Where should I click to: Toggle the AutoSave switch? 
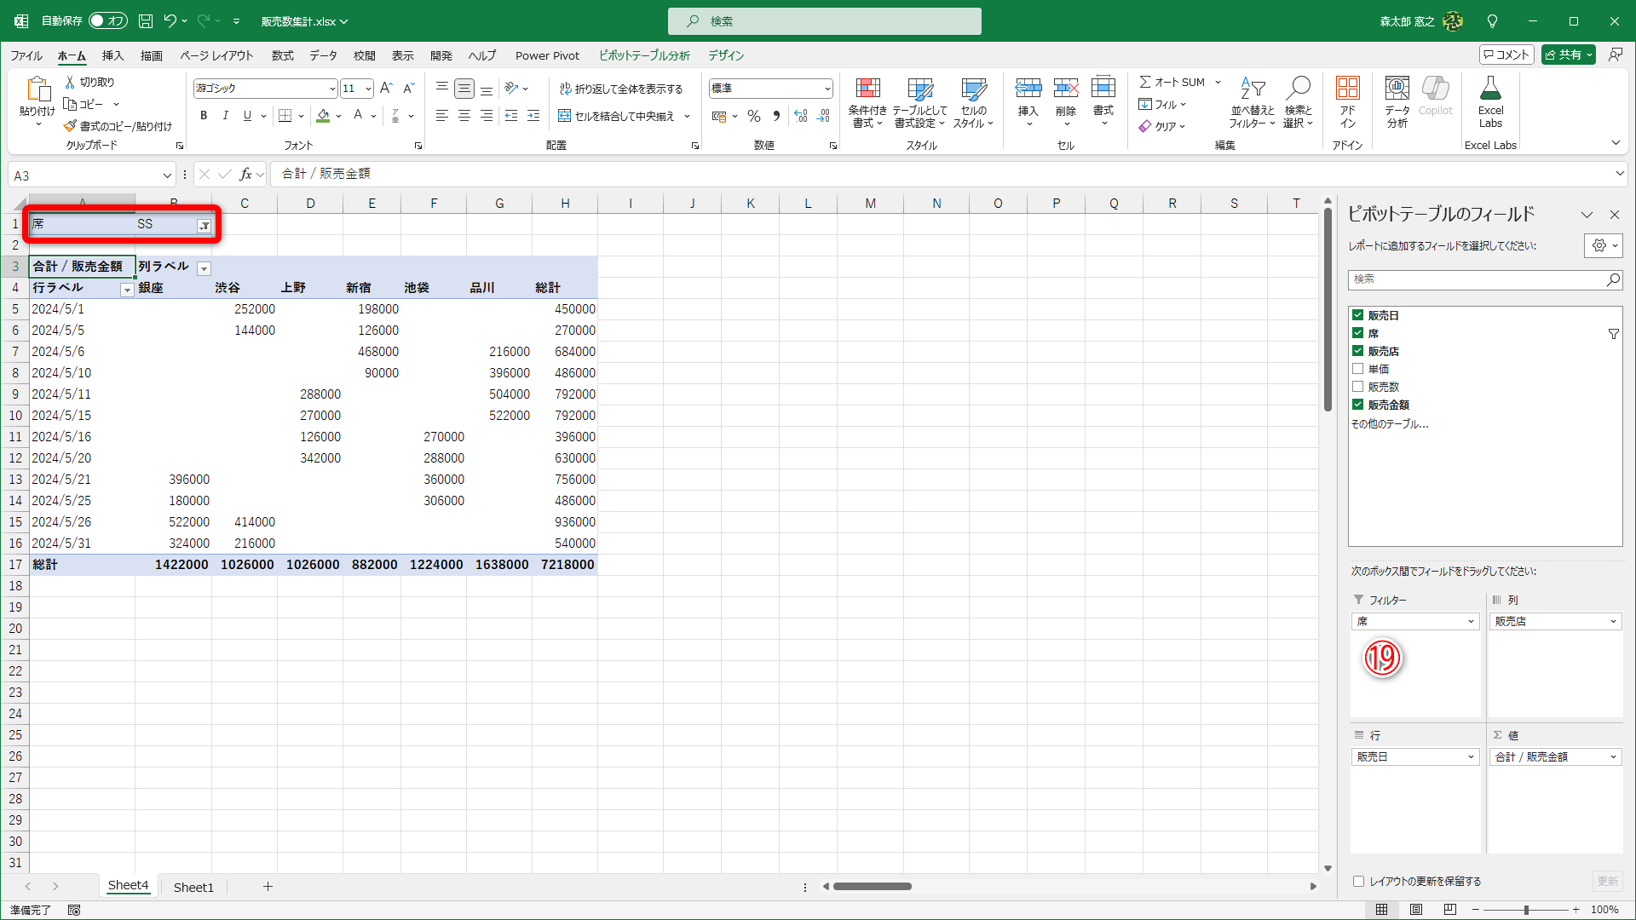click(x=108, y=20)
